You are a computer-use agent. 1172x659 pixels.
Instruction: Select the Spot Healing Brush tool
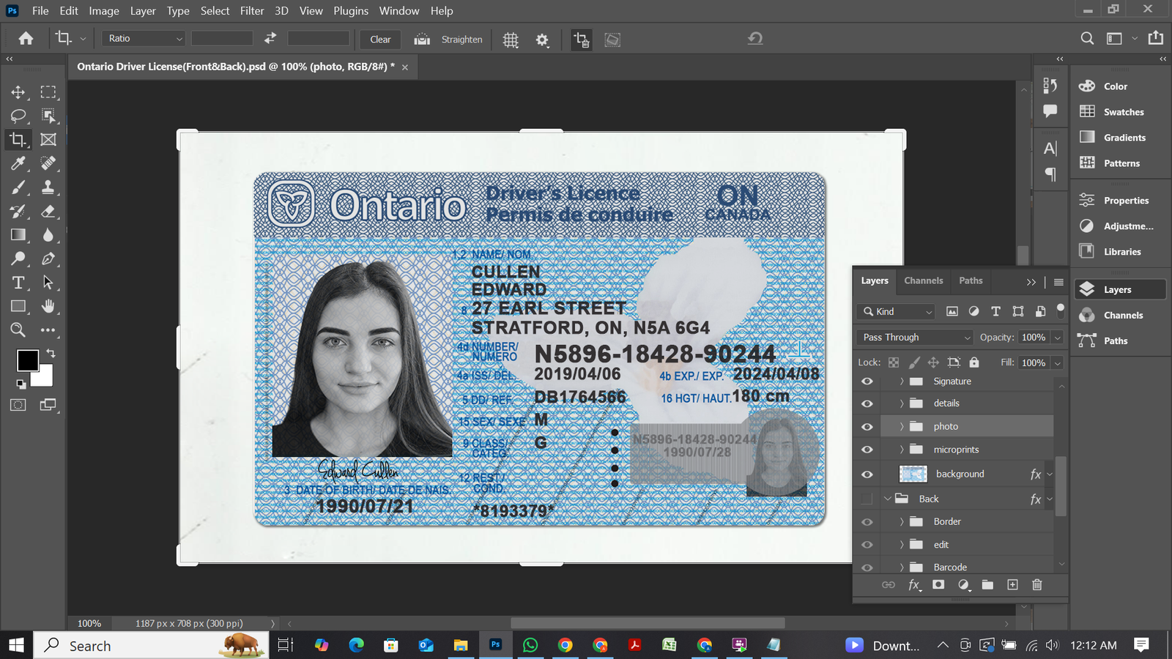(x=48, y=163)
